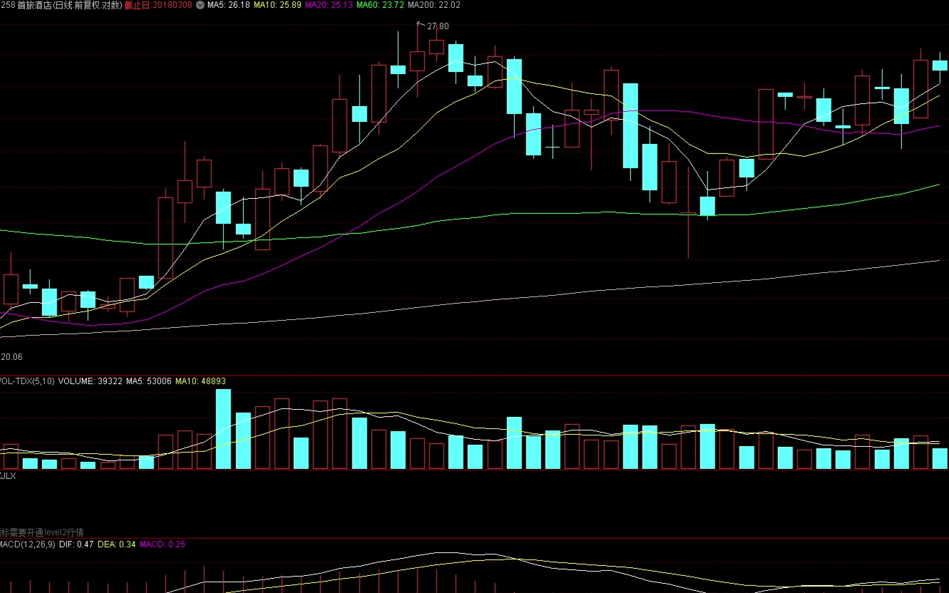
Task: Open the ZJLX indicator panel label
Action: [x=8, y=475]
